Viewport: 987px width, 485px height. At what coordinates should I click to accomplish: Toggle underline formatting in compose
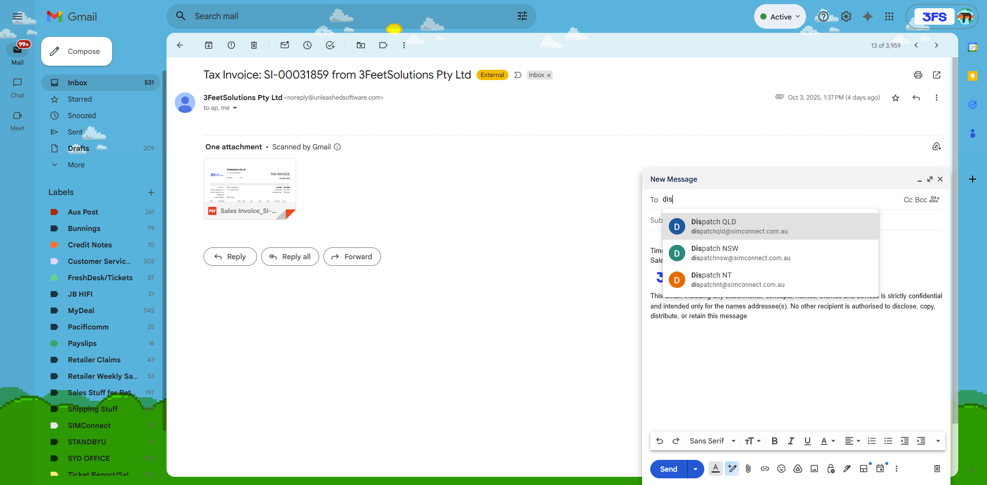[x=807, y=441]
